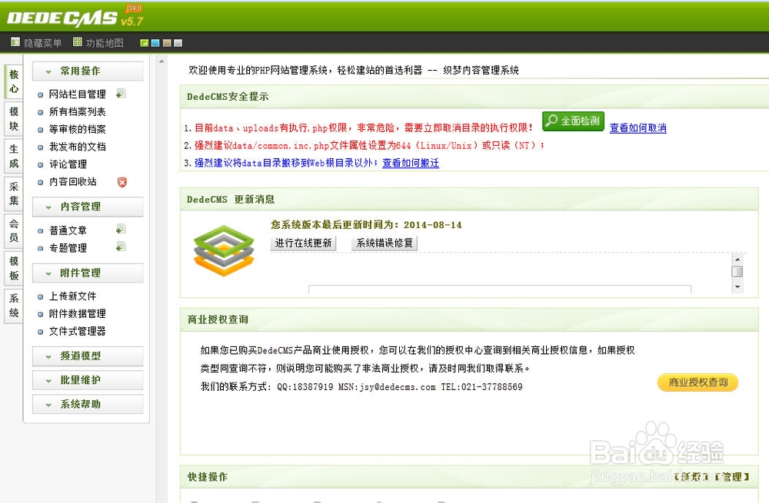The height and width of the screenshot is (503, 769).
Task: Open 所有档案列表 menu item
Action: (78, 111)
